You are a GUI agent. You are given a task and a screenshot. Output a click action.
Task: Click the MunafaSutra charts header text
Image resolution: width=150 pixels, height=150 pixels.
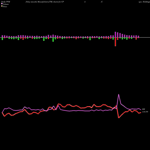coord(45,2)
